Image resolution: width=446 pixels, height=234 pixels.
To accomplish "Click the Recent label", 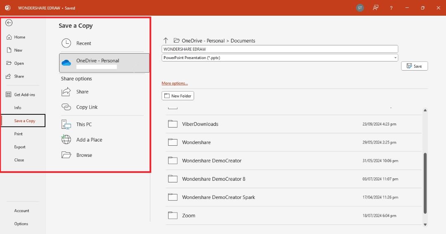I will [83, 43].
